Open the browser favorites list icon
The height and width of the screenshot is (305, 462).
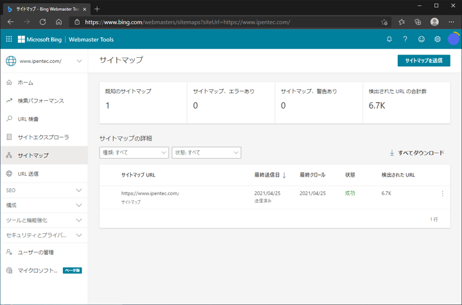[x=402, y=22]
